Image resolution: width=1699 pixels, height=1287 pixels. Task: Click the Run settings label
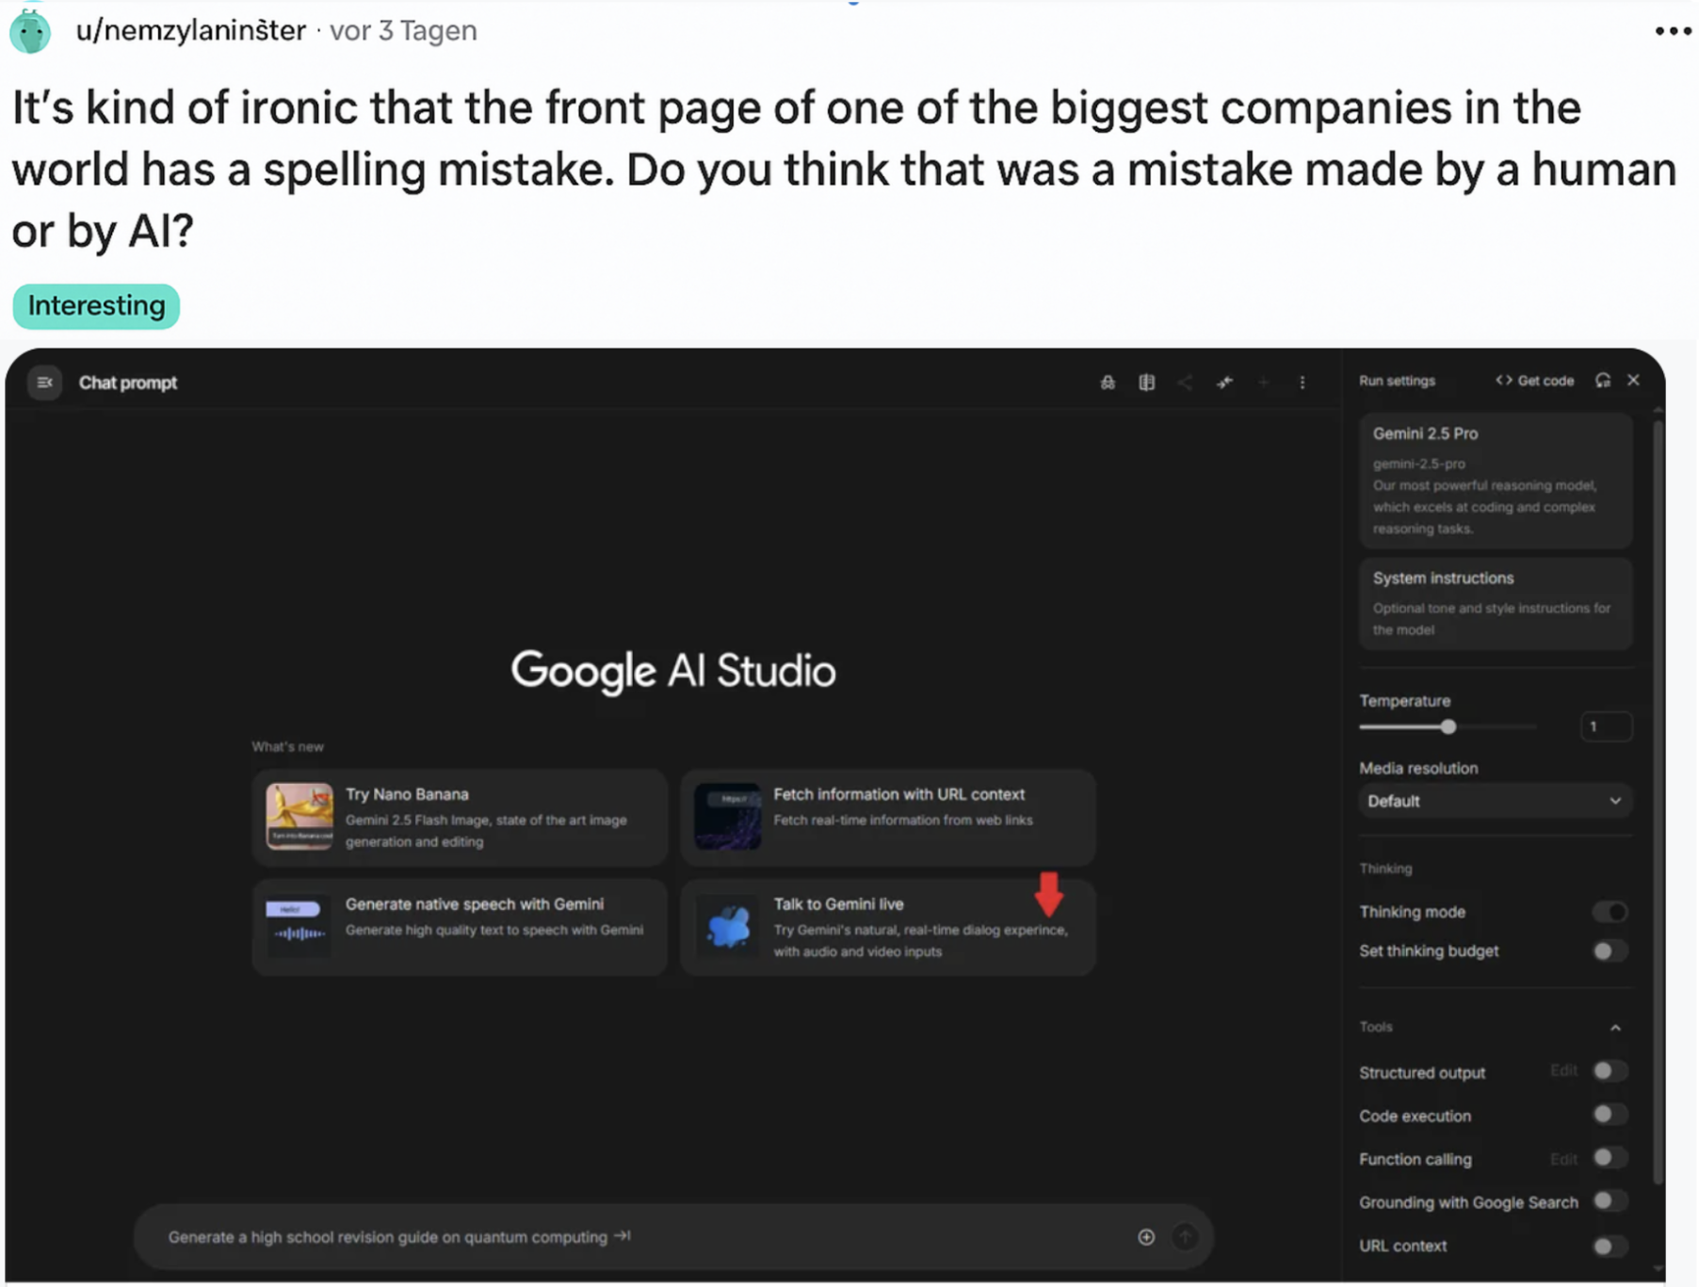tap(1398, 381)
